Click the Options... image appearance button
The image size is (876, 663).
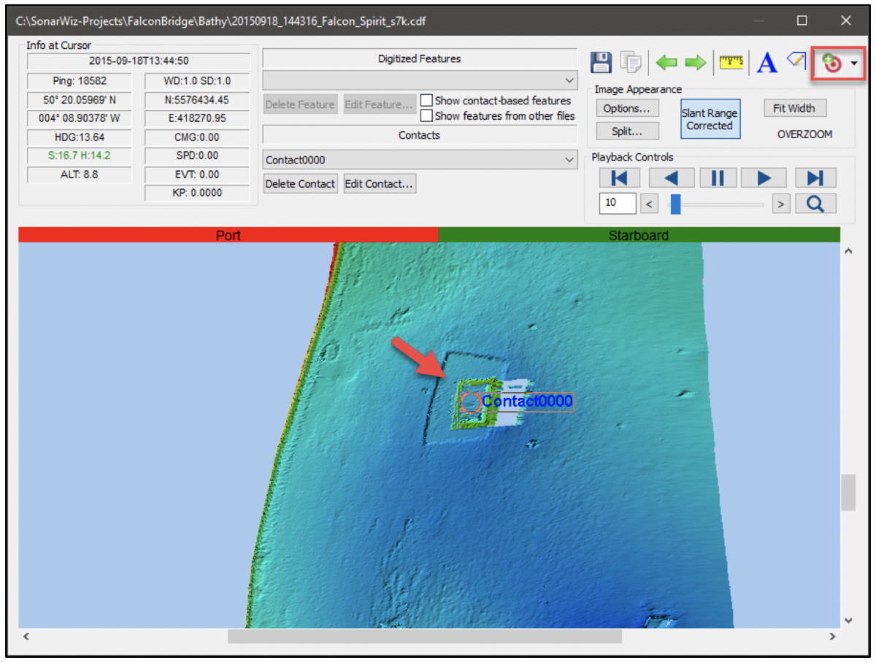[x=626, y=108]
